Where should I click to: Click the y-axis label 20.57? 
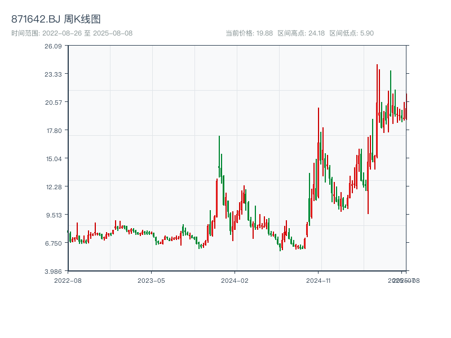53,103
